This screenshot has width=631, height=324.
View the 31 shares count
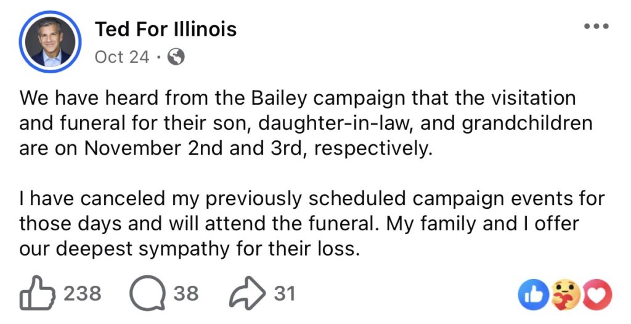(x=285, y=294)
